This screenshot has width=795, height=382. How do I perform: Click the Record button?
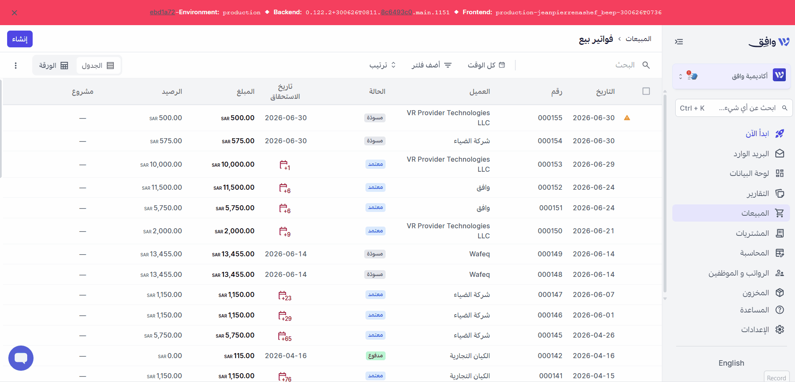tap(777, 377)
